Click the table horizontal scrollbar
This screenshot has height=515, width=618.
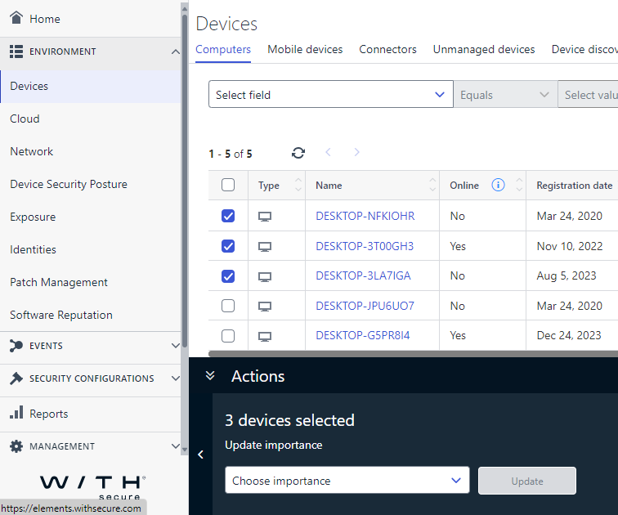413,353
